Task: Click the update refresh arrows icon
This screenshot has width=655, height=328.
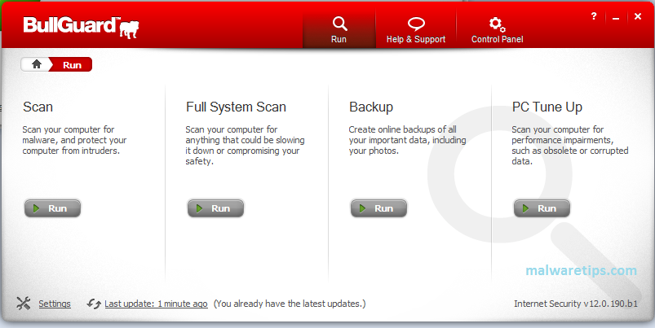Action: point(94,304)
